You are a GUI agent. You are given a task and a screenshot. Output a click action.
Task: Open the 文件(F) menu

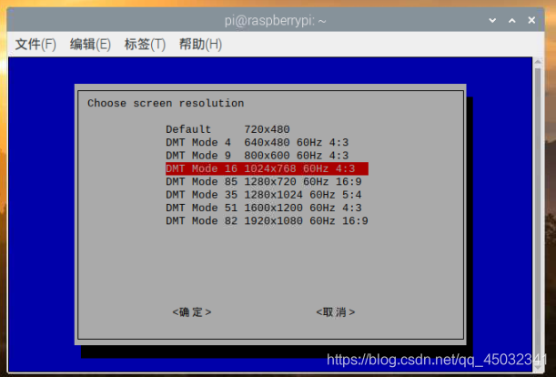pyautogui.click(x=35, y=45)
